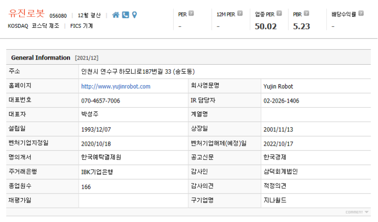Viewport: 378px width, 222px height.
Task: Click the audit opinion 적정의견
Action: pos(275,186)
